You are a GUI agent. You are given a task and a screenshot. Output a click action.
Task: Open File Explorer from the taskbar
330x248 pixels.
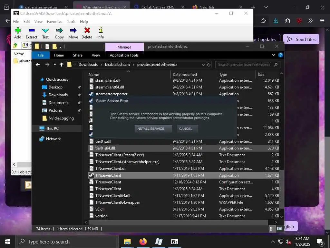pyautogui.click(x=127, y=242)
